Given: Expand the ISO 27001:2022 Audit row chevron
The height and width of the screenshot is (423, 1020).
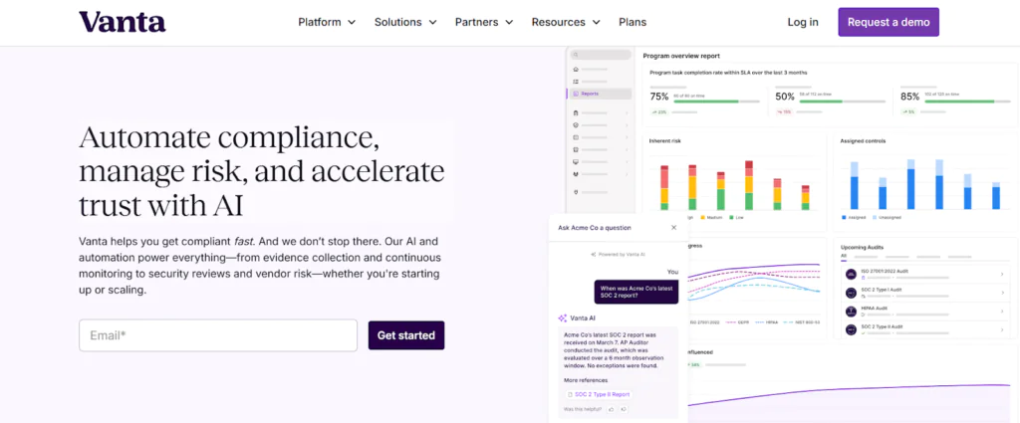Looking at the screenshot, I should [x=1002, y=274].
